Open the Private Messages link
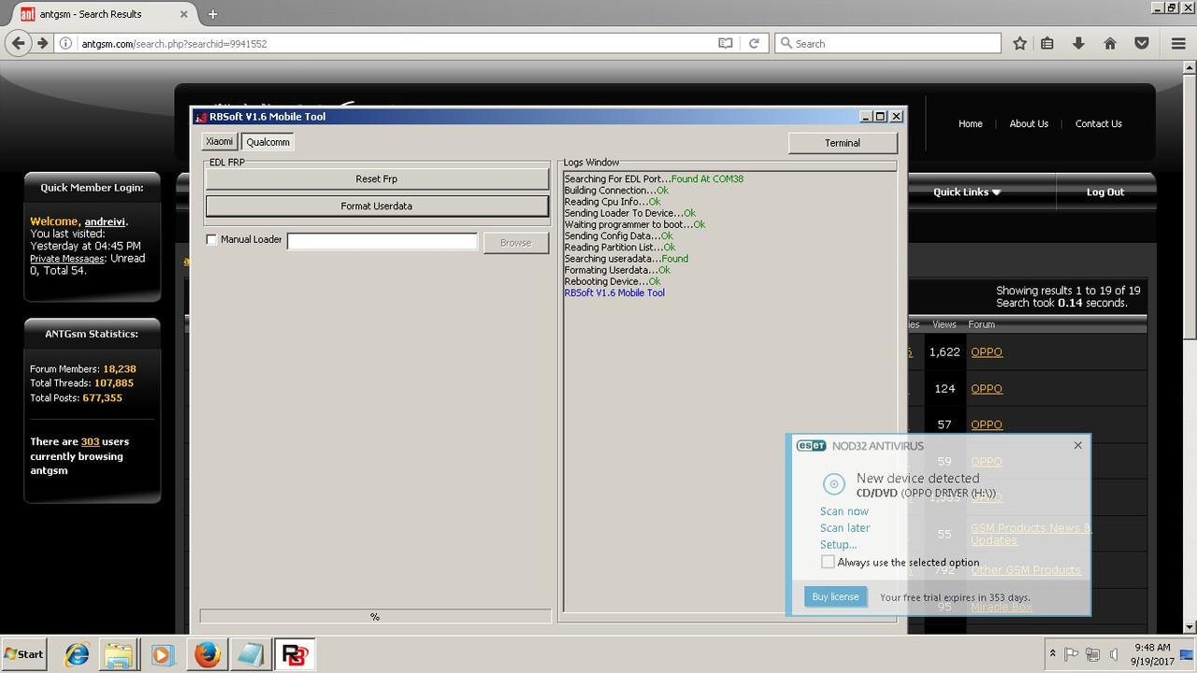Viewport: 1197px width, 673px height. click(x=68, y=258)
